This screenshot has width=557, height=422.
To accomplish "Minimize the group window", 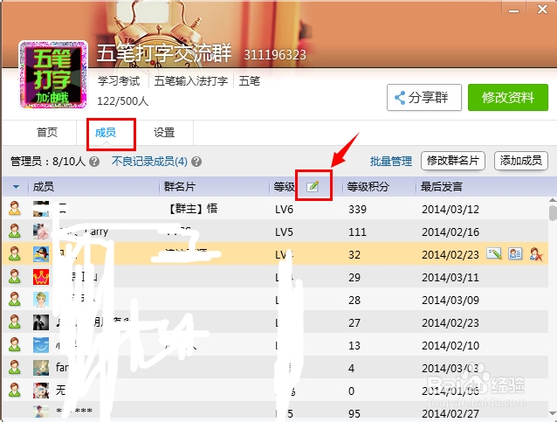I will coord(513,10).
